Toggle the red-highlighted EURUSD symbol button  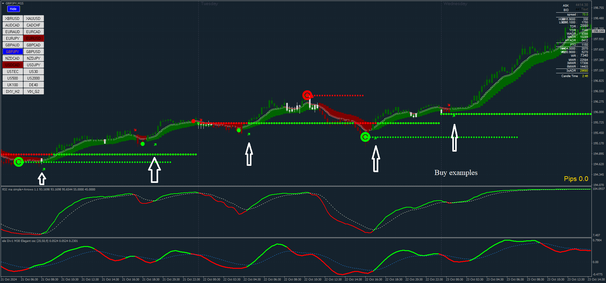(34, 39)
